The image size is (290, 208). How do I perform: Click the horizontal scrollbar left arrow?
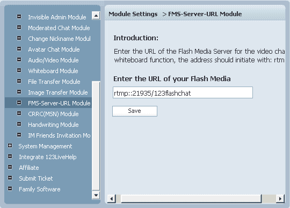[x=112, y=199]
